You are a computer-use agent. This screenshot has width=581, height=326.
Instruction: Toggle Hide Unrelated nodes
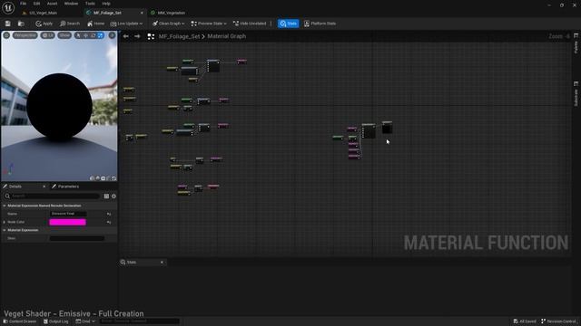point(250,24)
